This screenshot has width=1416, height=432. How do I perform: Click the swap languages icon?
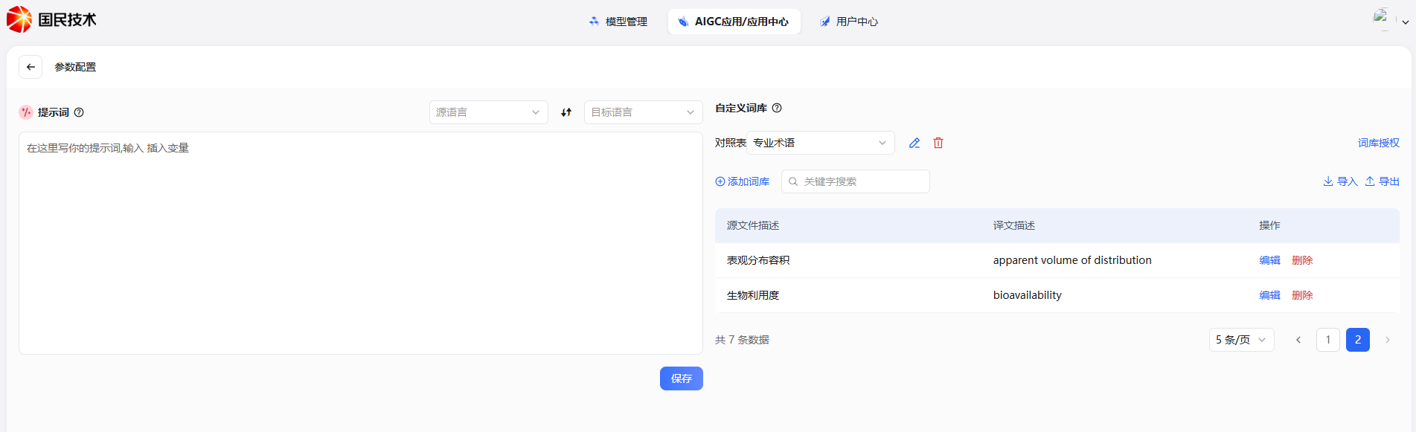pyautogui.click(x=566, y=112)
